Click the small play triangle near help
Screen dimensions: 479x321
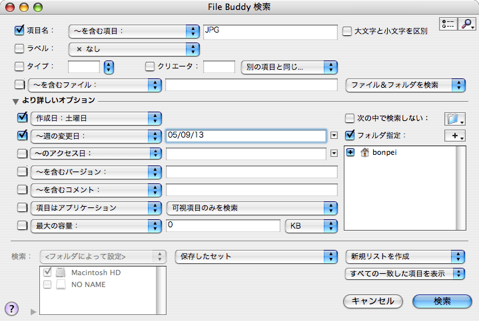[x=33, y=312]
